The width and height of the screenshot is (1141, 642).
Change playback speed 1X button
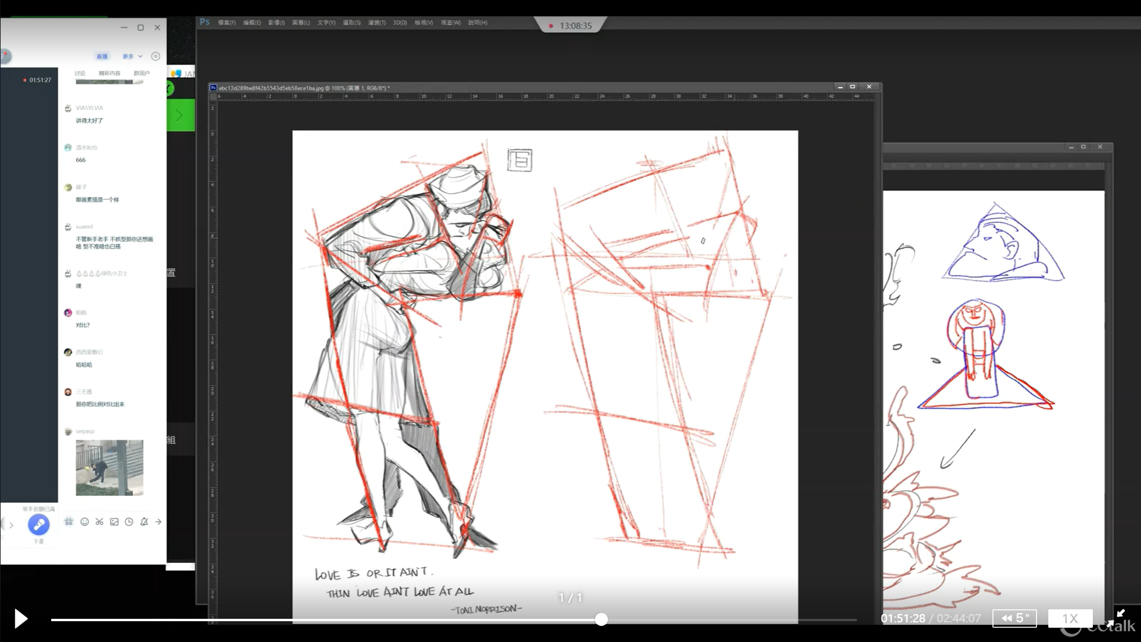[1070, 618]
